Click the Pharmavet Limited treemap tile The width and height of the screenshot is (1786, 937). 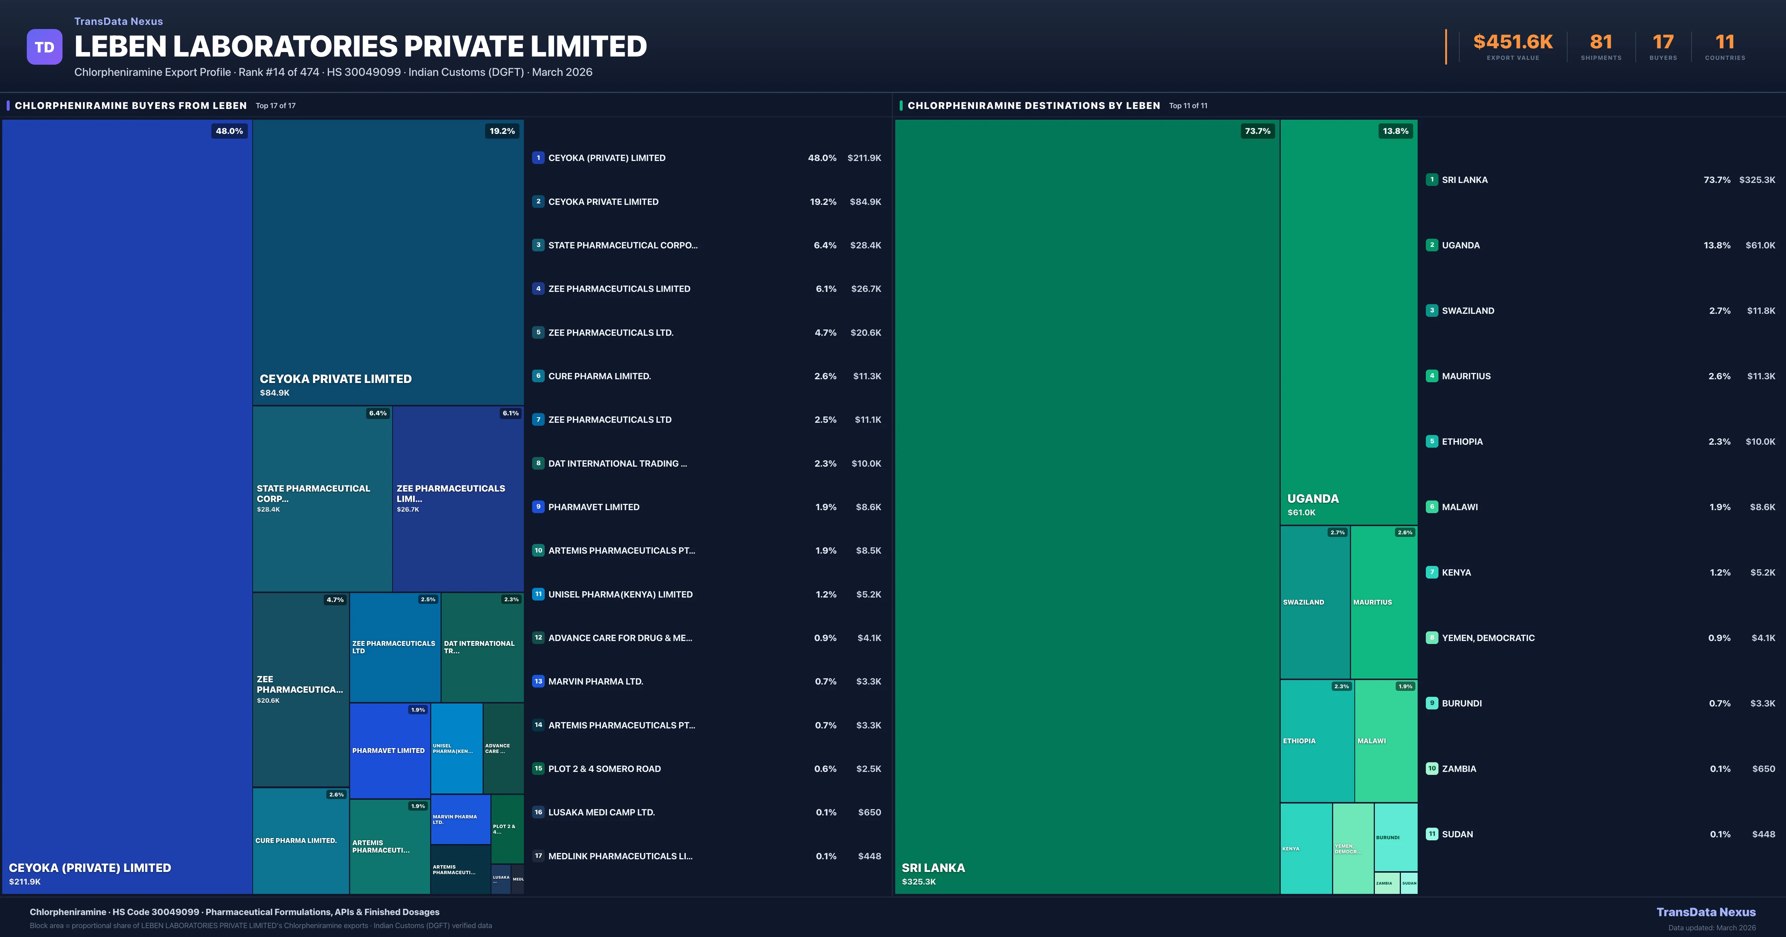point(389,751)
